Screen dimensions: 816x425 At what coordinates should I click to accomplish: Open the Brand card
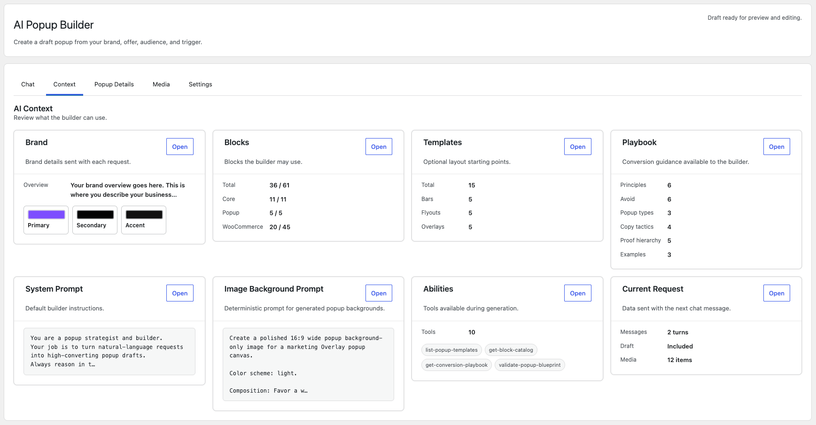tap(180, 147)
